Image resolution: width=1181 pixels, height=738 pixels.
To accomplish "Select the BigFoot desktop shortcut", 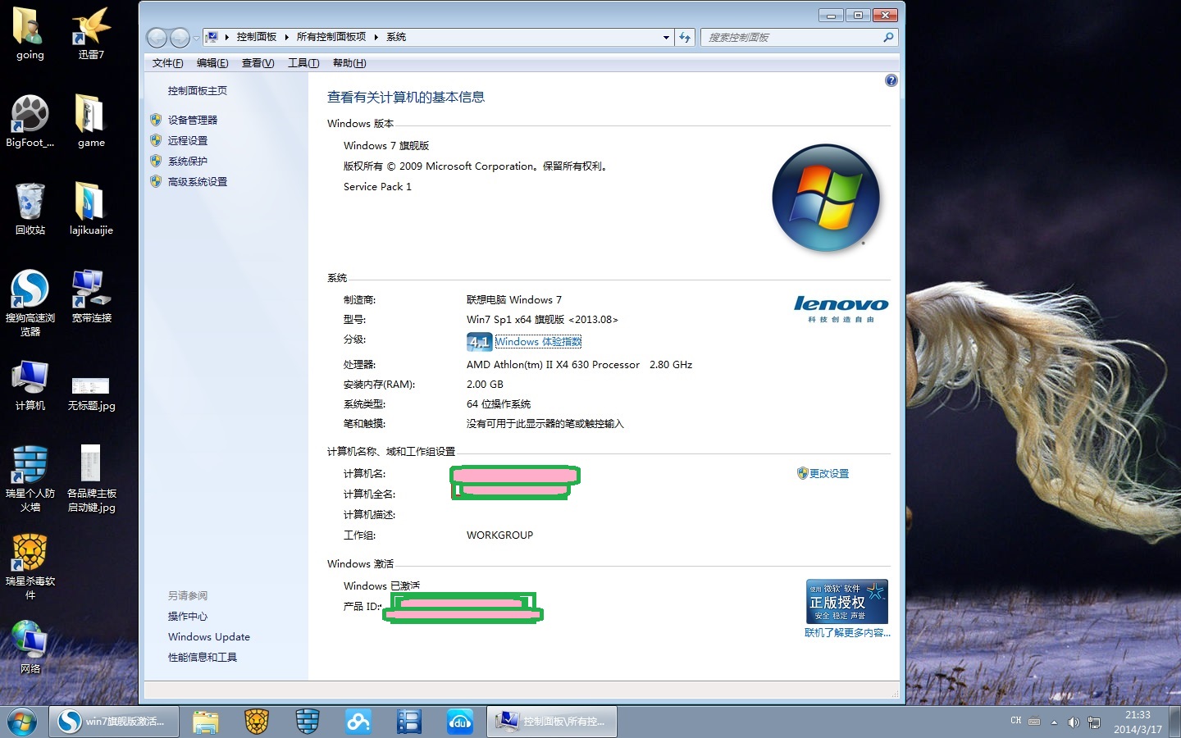I will click(x=30, y=121).
